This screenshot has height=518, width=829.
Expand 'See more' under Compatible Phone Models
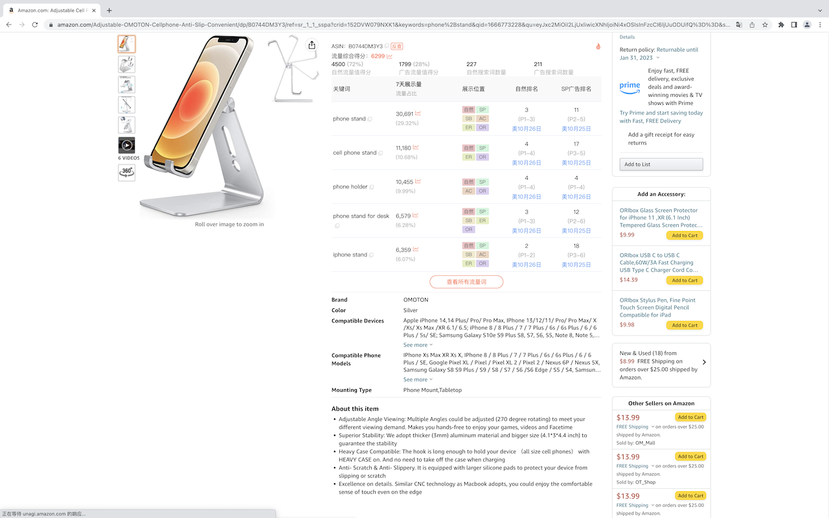coord(418,379)
